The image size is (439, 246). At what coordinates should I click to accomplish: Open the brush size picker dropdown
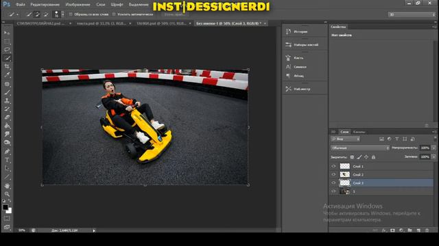(62, 14)
